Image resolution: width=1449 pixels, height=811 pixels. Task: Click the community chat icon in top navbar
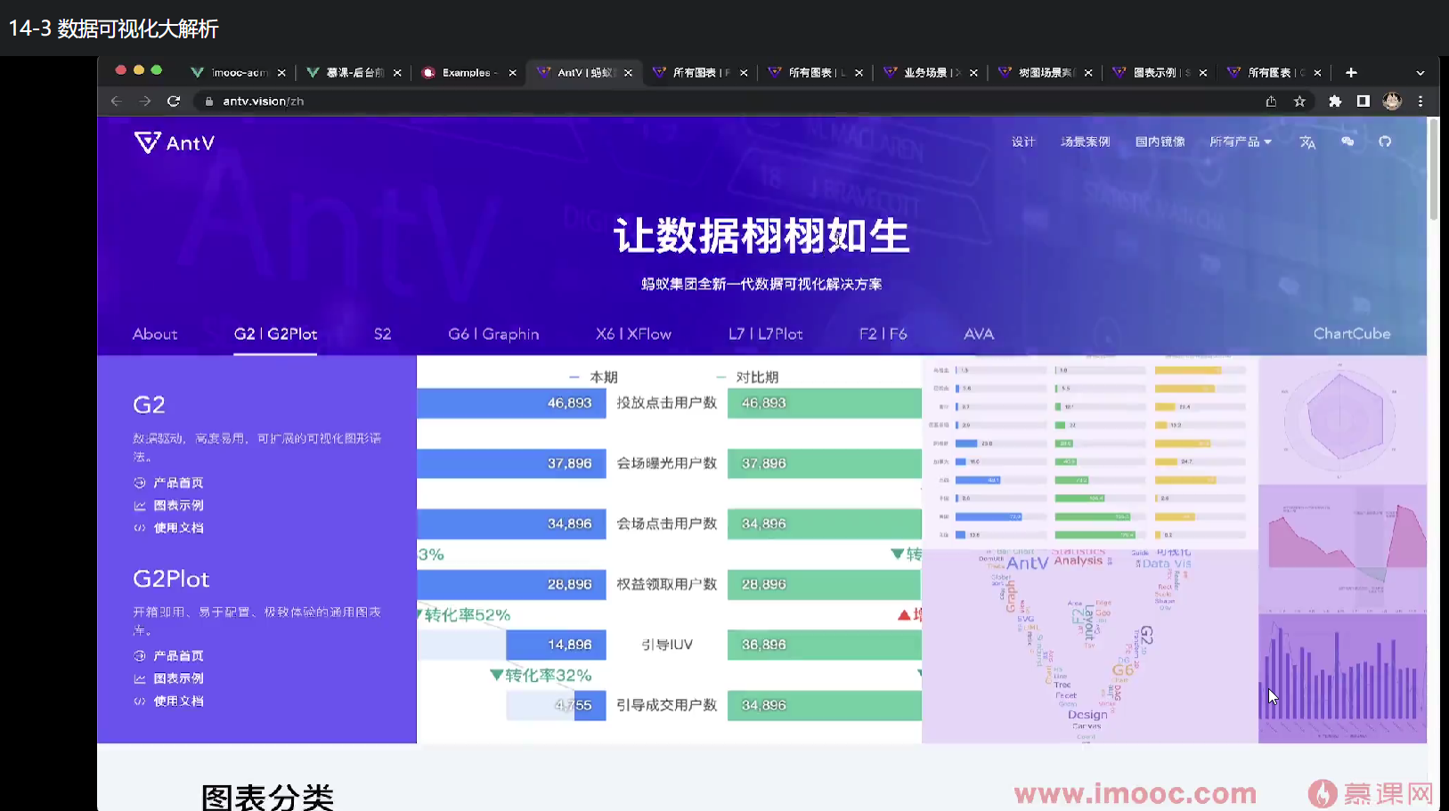(x=1347, y=142)
